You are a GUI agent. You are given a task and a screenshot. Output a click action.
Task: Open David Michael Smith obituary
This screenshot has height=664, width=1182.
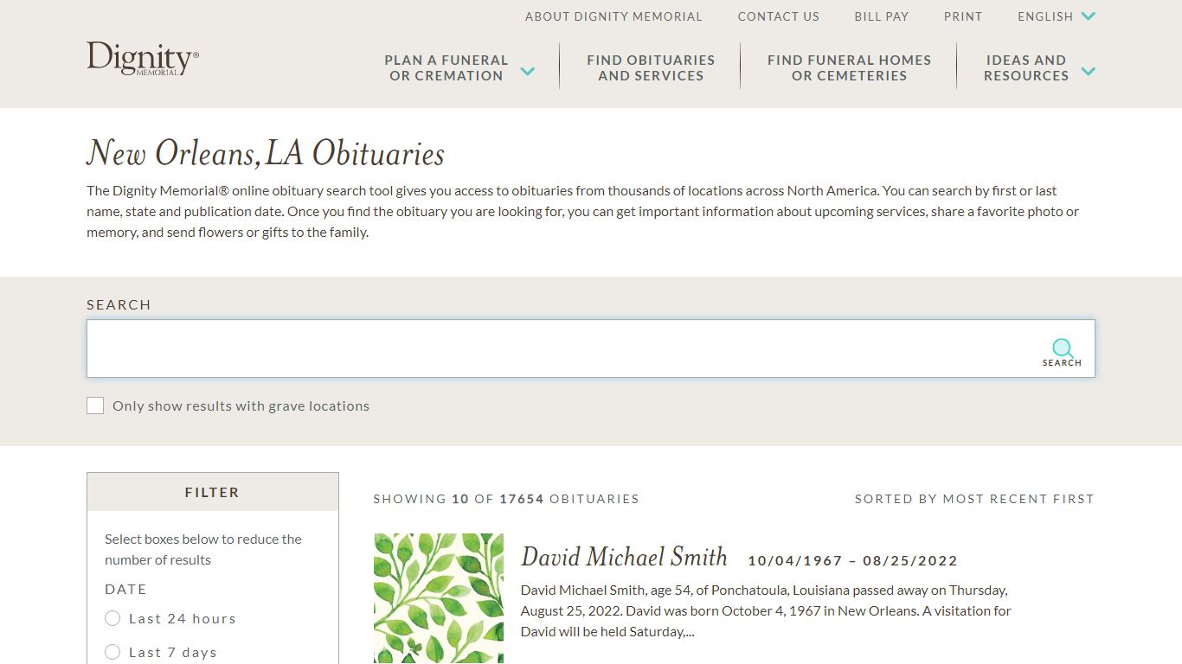click(624, 557)
